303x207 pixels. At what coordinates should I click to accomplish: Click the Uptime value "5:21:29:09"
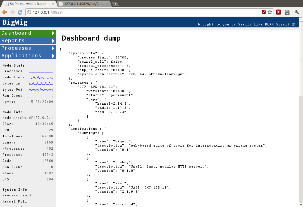(x=42, y=102)
